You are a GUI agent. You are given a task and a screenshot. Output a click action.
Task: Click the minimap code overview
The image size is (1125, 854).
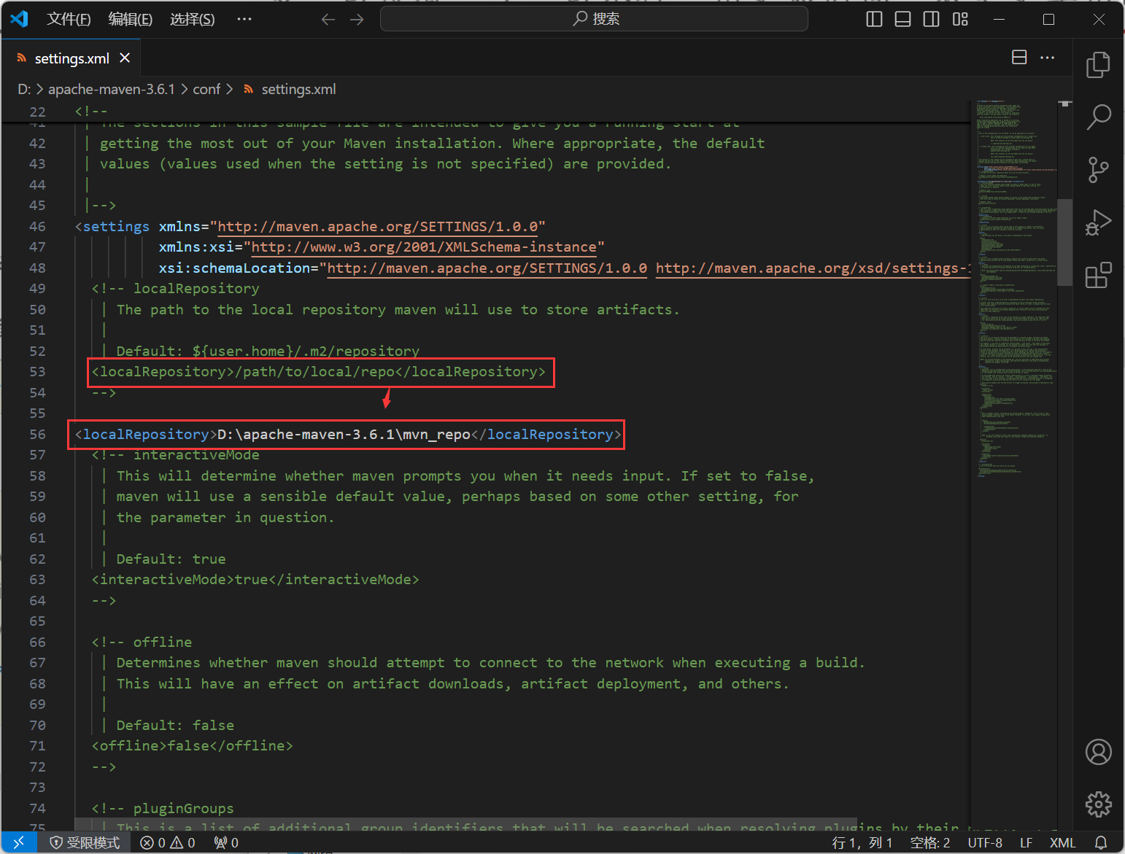pos(1017,288)
